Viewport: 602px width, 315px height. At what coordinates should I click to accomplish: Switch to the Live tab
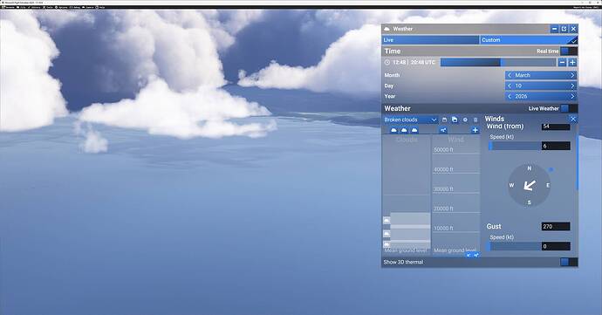coord(430,40)
